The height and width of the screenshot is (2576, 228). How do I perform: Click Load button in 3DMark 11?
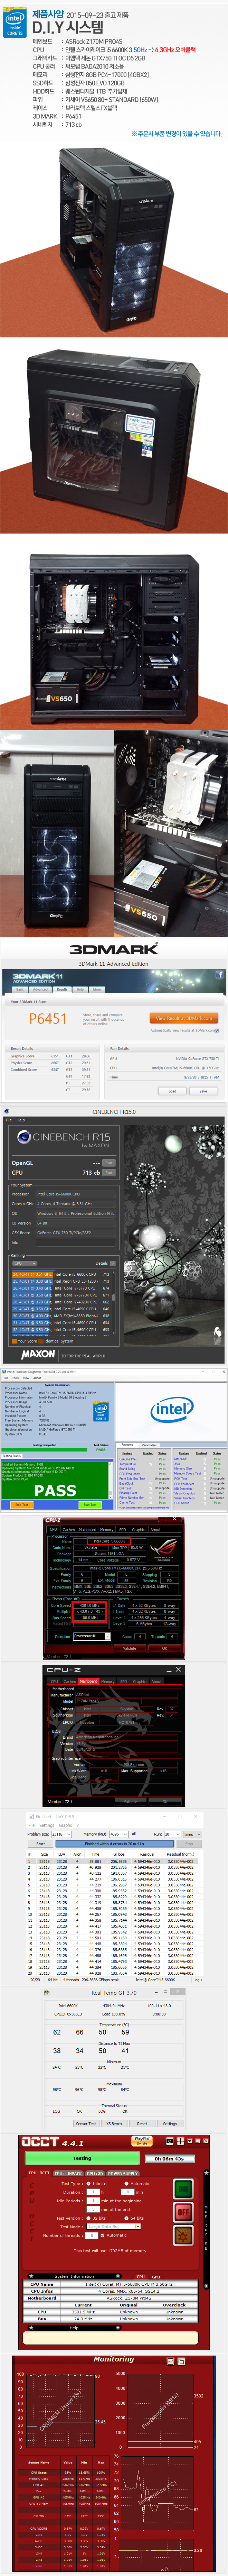click(x=172, y=1091)
